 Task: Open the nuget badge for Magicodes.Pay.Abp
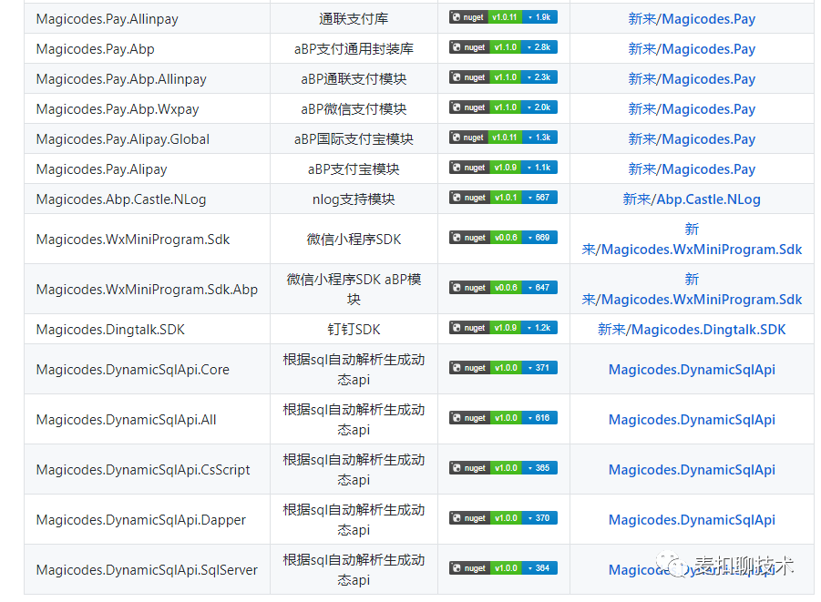click(x=503, y=47)
